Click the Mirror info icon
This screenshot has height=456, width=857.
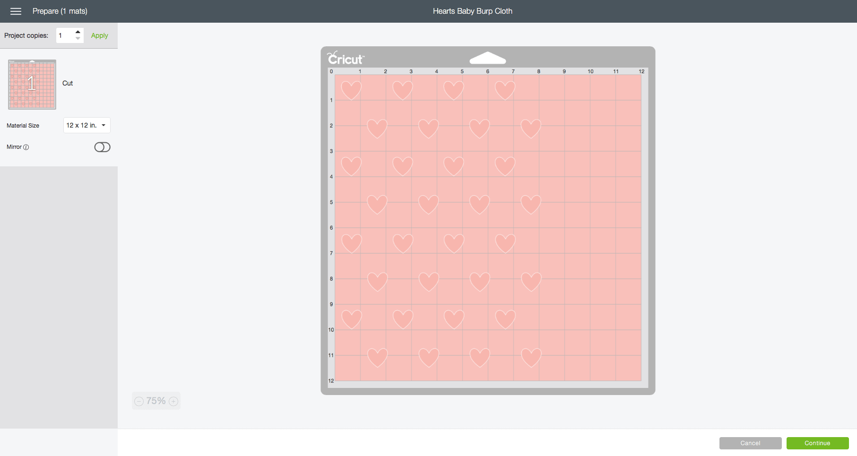point(26,147)
